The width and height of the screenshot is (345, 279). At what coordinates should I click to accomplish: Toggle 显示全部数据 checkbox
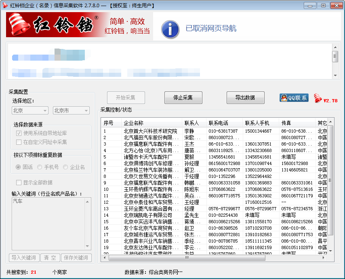[19, 182]
